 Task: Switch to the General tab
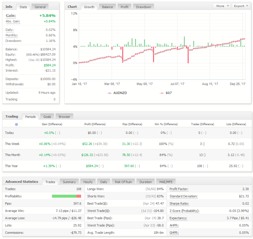40,7
